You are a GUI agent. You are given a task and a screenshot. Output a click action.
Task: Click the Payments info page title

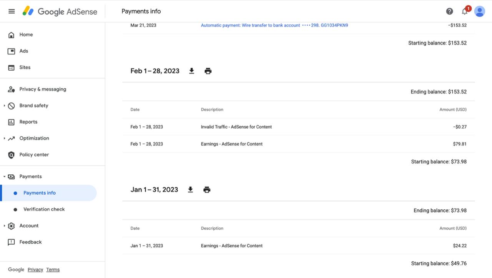click(x=141, y=11)
